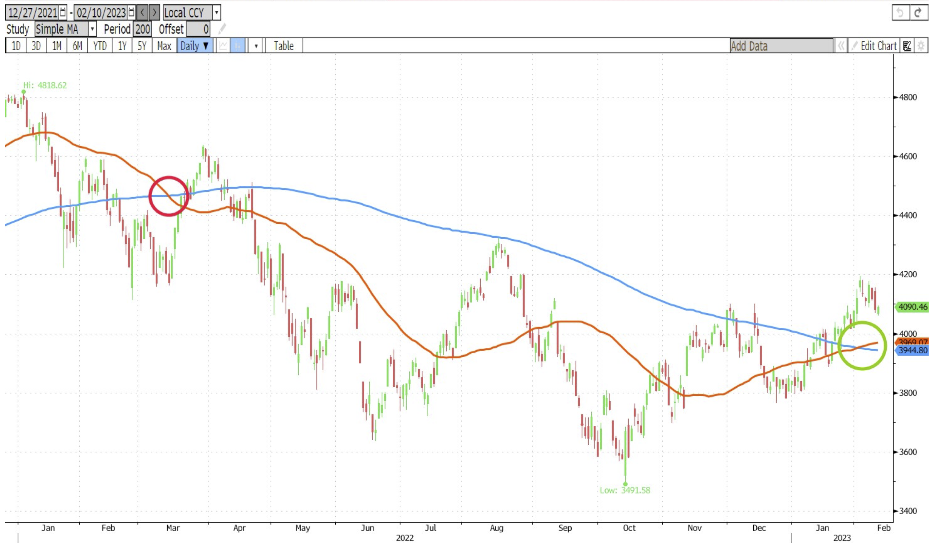Click the Jun month label
This screenshot has height=543, width=944.
[367, 528]
